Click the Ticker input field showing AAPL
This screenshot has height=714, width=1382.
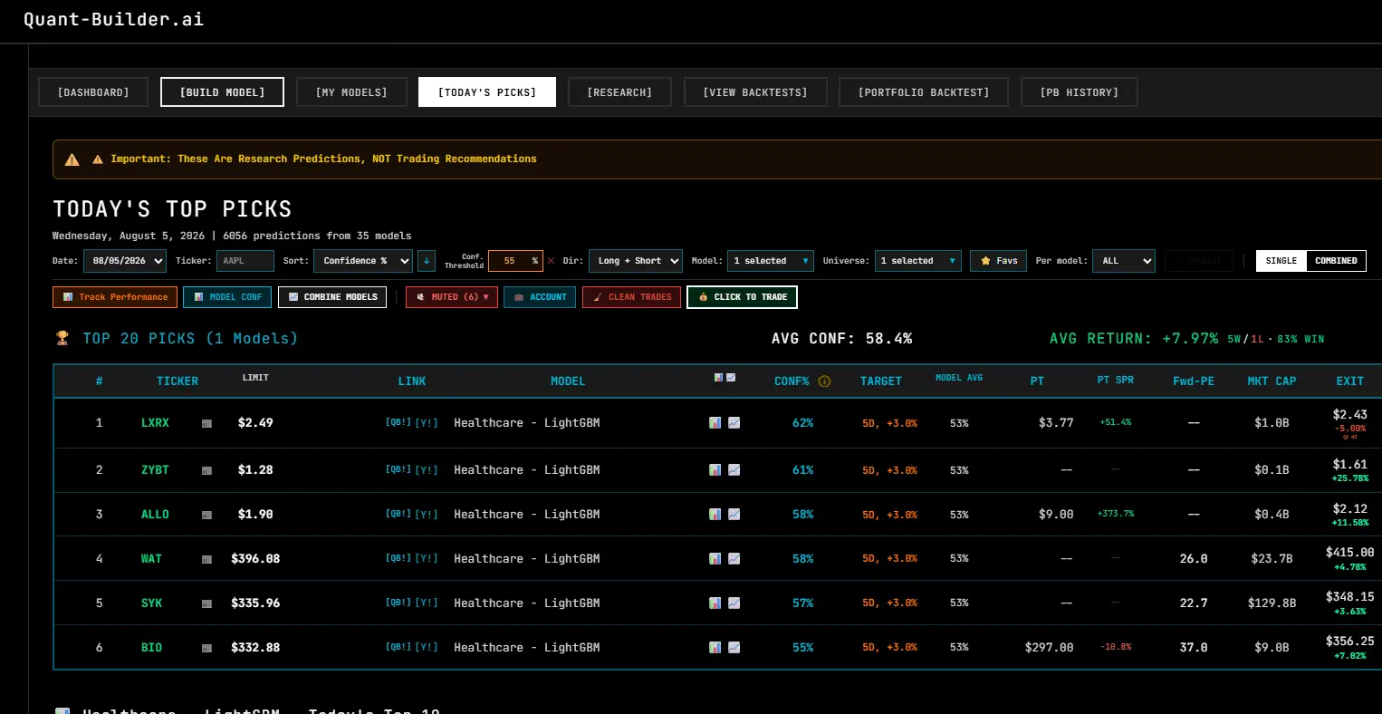(x=245, y=261)
